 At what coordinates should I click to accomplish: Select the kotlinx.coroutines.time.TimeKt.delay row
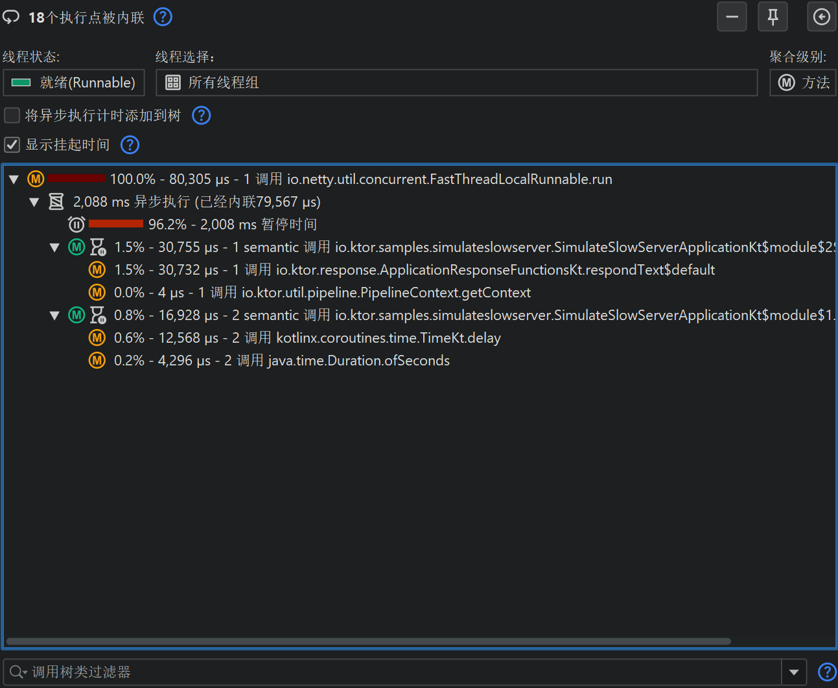(x=388, y=338)
